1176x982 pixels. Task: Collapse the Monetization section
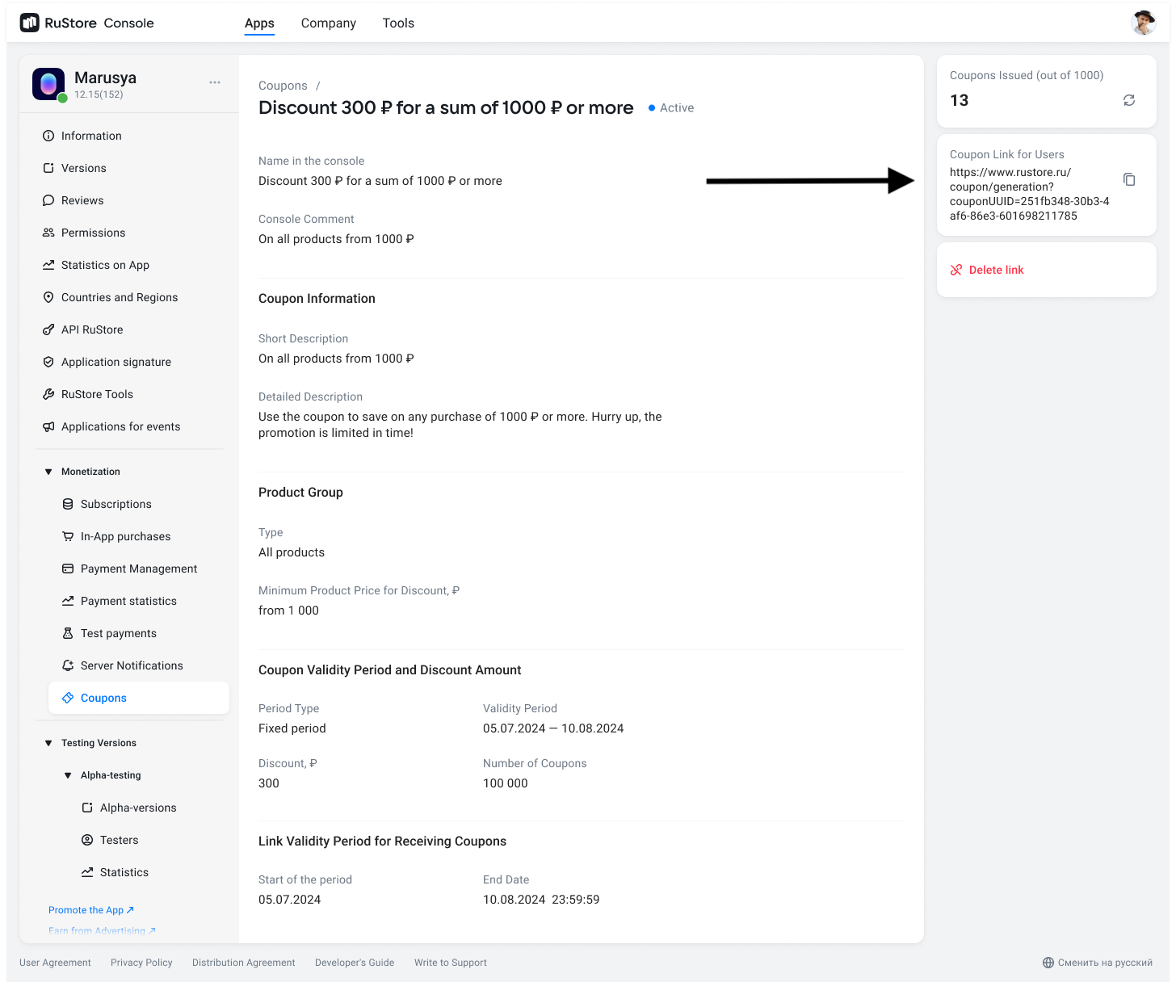point(48,472)
